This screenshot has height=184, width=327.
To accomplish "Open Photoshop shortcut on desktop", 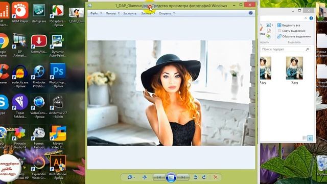I will 58,76.
